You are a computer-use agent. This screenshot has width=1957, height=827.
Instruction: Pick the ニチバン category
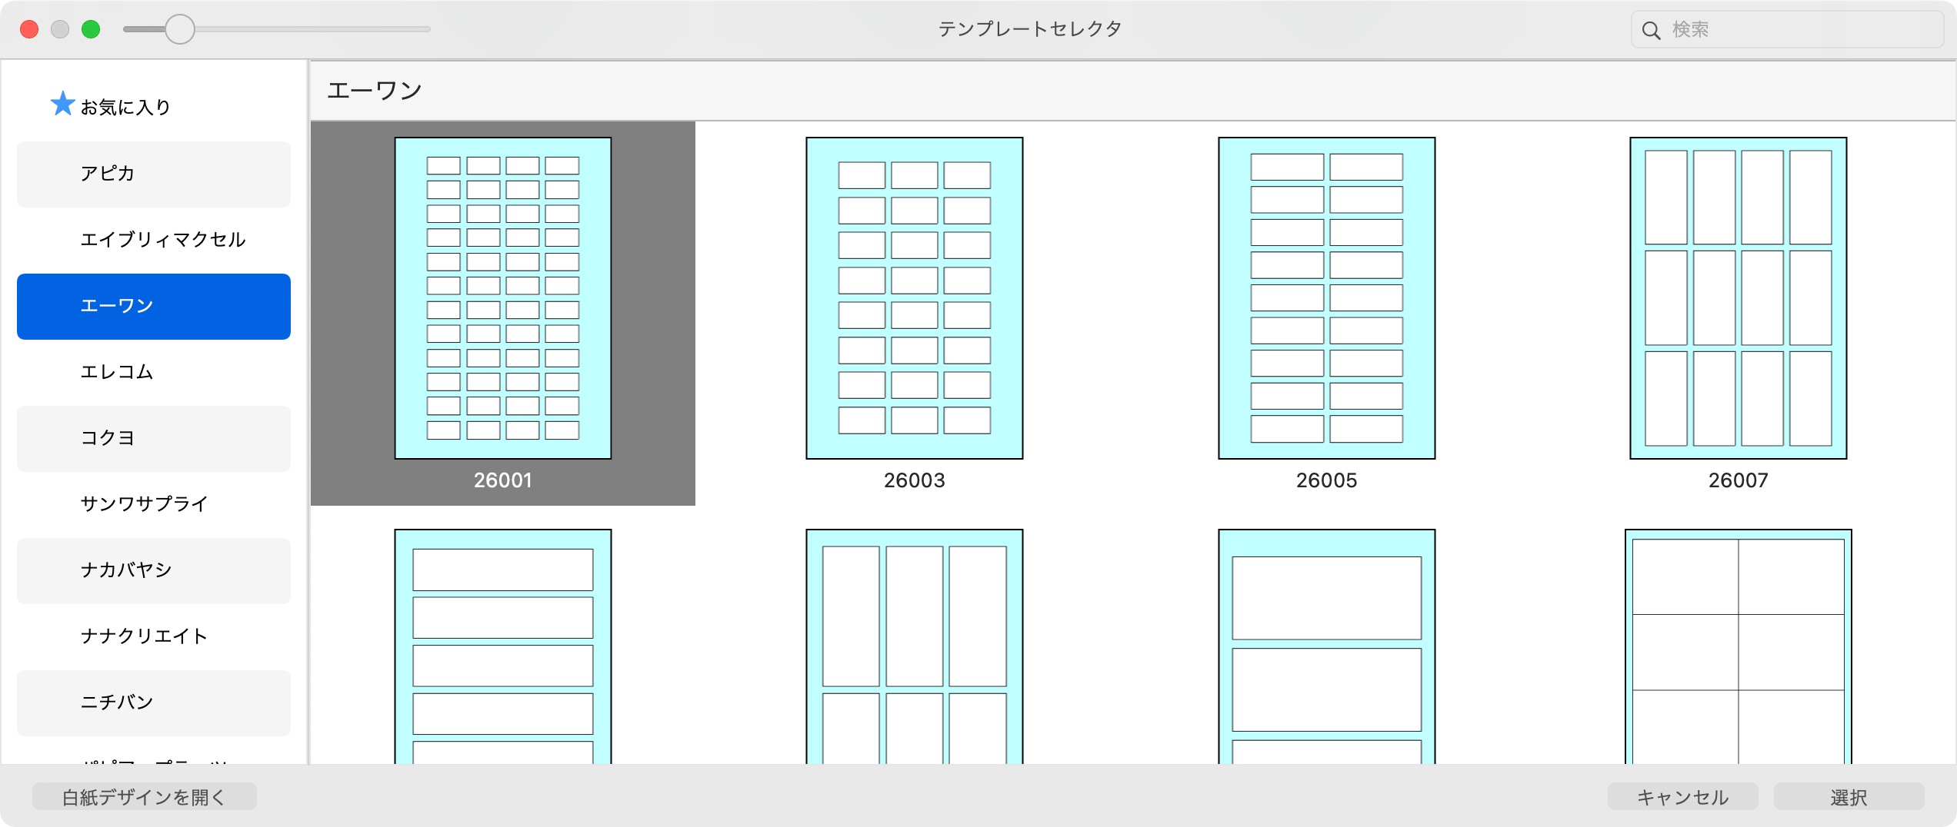[154, 702]
